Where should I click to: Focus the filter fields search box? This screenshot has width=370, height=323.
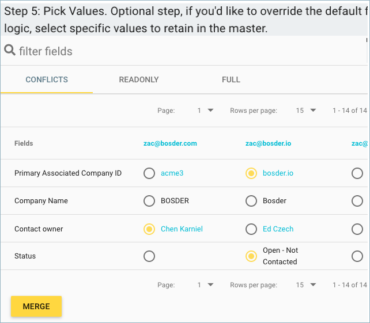pos(184,51)
